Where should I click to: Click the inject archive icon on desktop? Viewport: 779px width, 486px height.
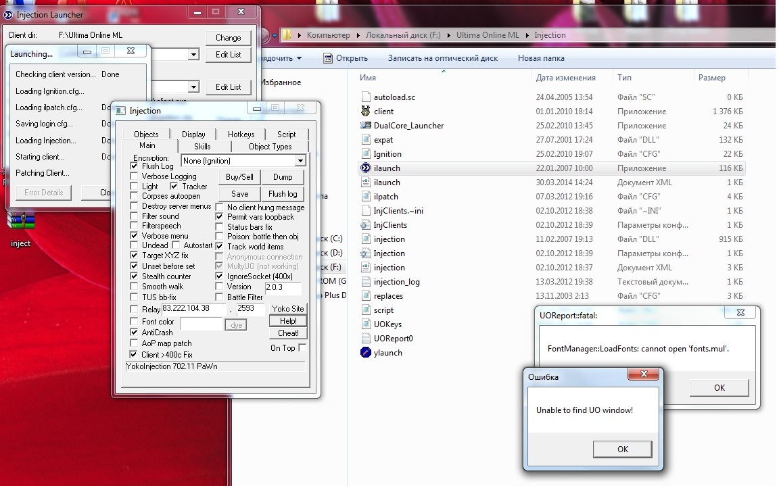pos(20,222)
